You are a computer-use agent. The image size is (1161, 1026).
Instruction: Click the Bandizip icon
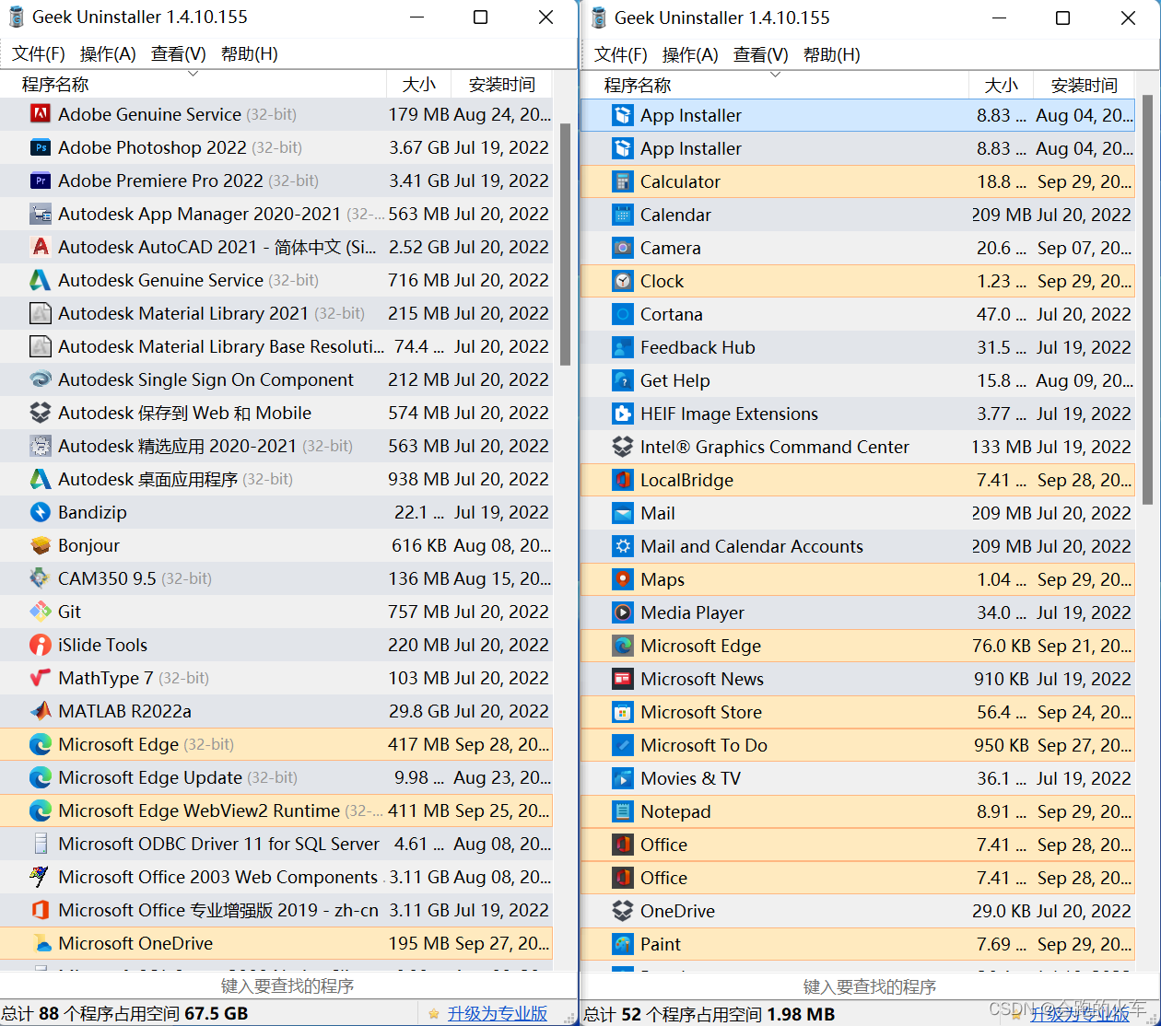[x=41, y=512]
